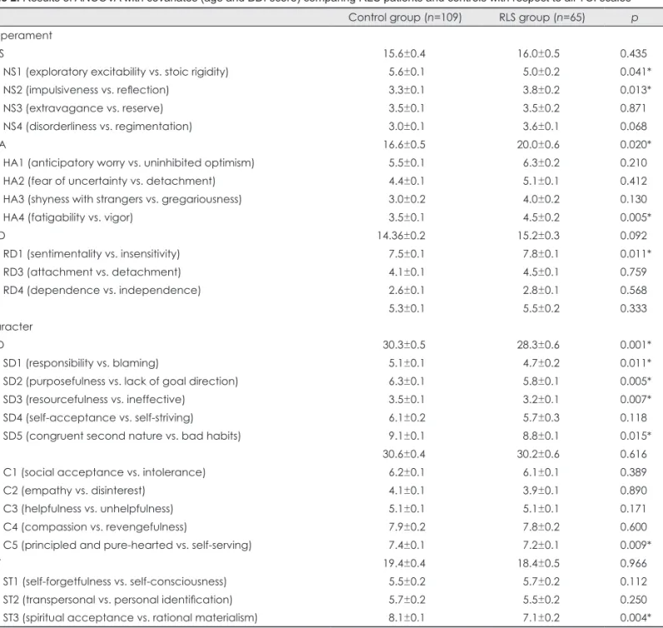Screen dimensions: 663x628
Task: Click row label 'C2 (empathy vs. disinterest)'
Action: (x=74, y=490)
